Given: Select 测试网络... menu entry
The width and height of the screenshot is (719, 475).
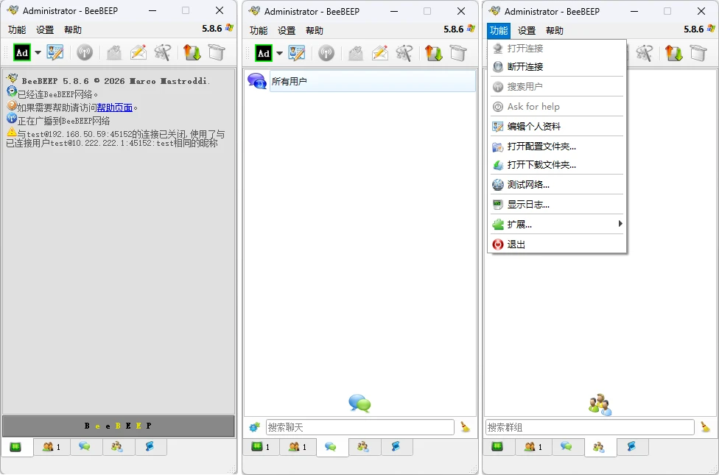Looking at the screenshot, I should [557, 185].
